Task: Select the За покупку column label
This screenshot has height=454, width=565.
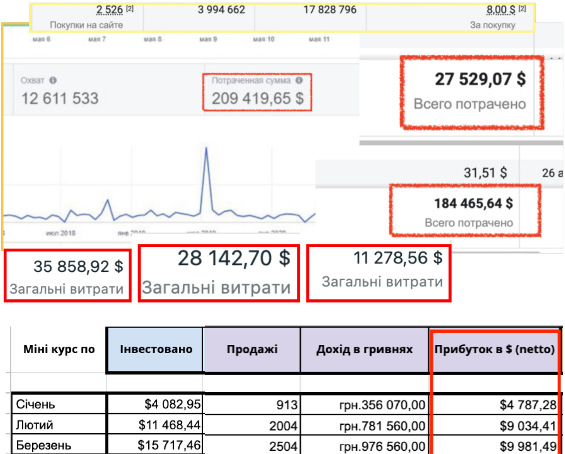Action: 493,25
